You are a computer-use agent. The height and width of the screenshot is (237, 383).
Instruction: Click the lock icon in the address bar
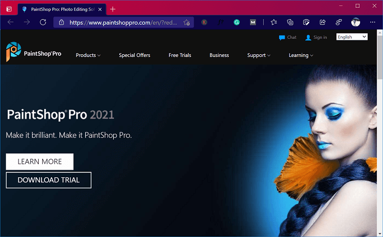click(x=61, y=22)
